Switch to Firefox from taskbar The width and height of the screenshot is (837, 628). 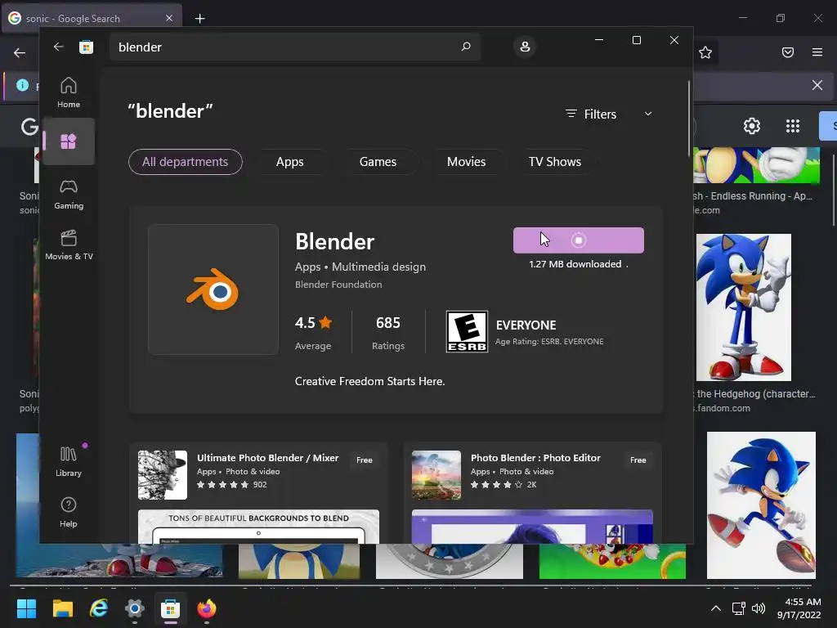click(x=207, y=608)
